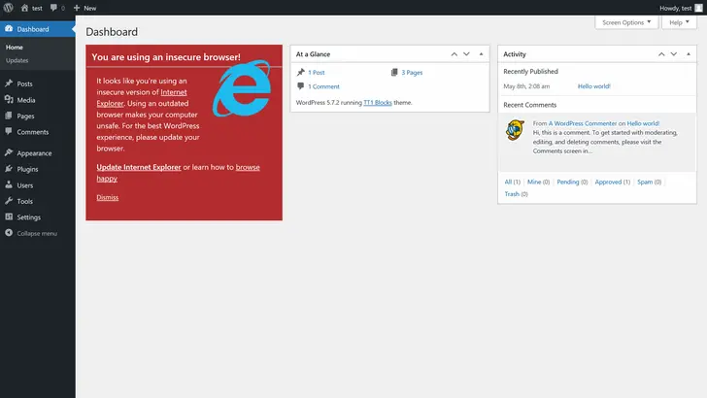Image resolution: width=707 pixels, height=398 pixels.
Task: Dismiss the insecure browser warning
Action: 107,197
